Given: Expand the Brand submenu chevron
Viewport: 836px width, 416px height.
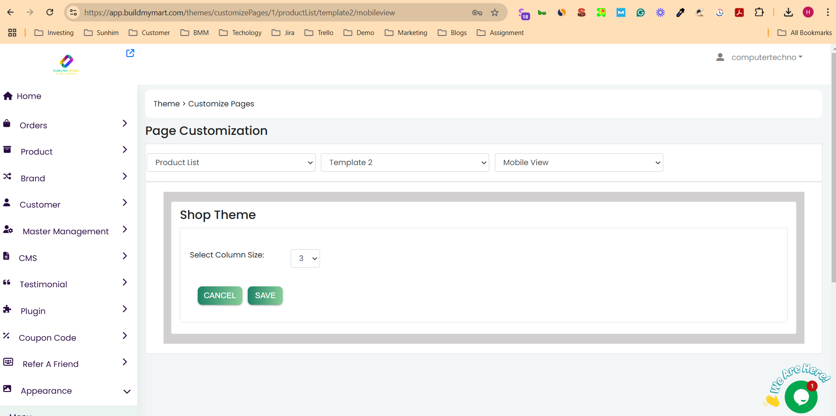Looking at the screenshot, I should coord(125,176).
